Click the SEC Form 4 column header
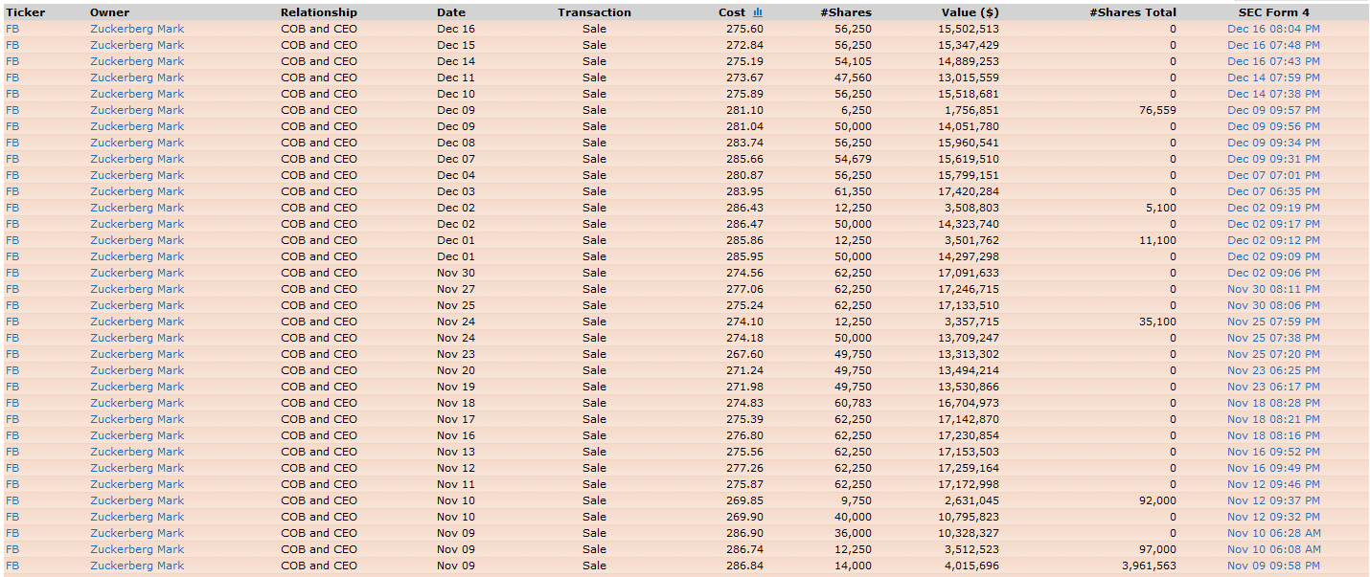1370x577 pixels. point(1273,12)
